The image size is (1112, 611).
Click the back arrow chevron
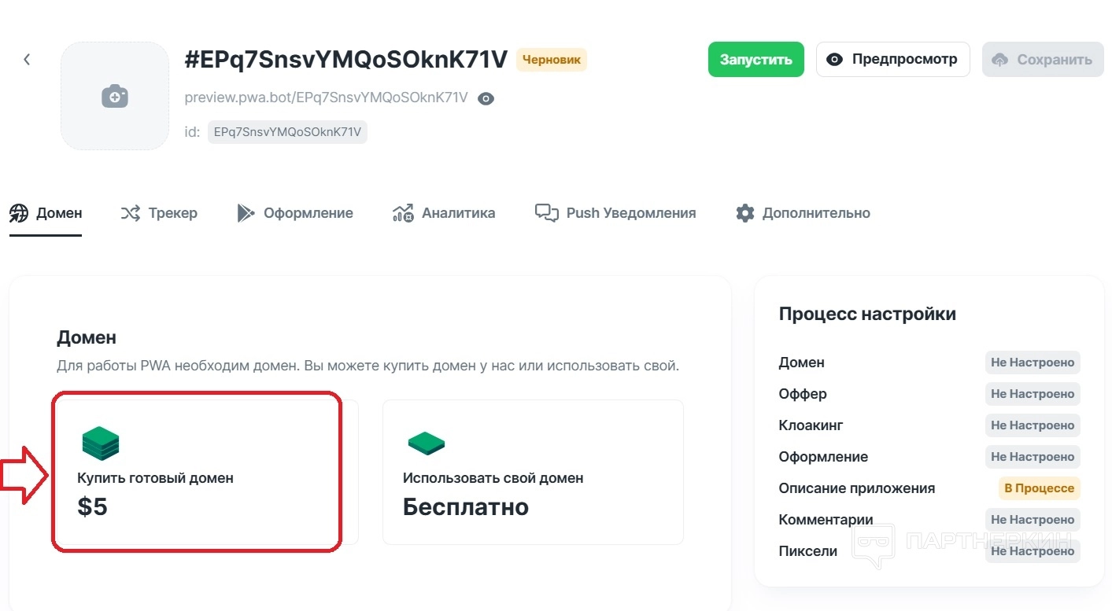coord(27,60)
